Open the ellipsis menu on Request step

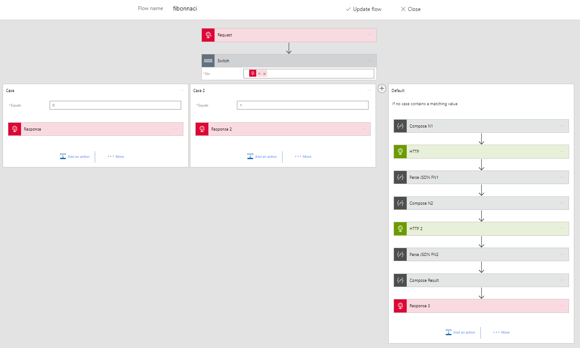(370, 35)
